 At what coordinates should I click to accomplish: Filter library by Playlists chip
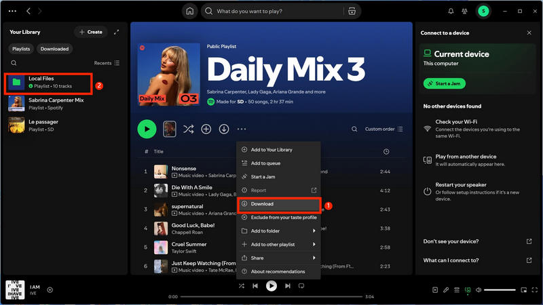coord(21,49)
